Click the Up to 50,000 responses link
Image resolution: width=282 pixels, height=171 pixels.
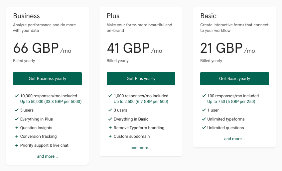tap(51, 102)
